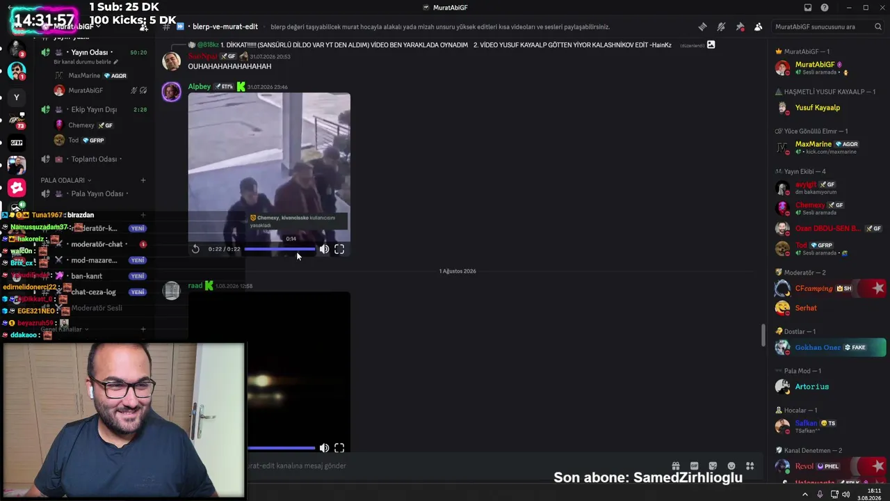890x501 pixels.
Task: Open MaxMarine profile in member list
Action: click(830, 148)
